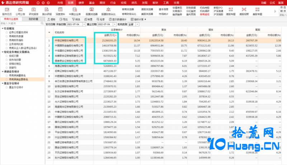This screenshot has height=165, width=287.
Task: Click the 机构名称 column header
Action: pyautogui.click(x=60, y=32)
